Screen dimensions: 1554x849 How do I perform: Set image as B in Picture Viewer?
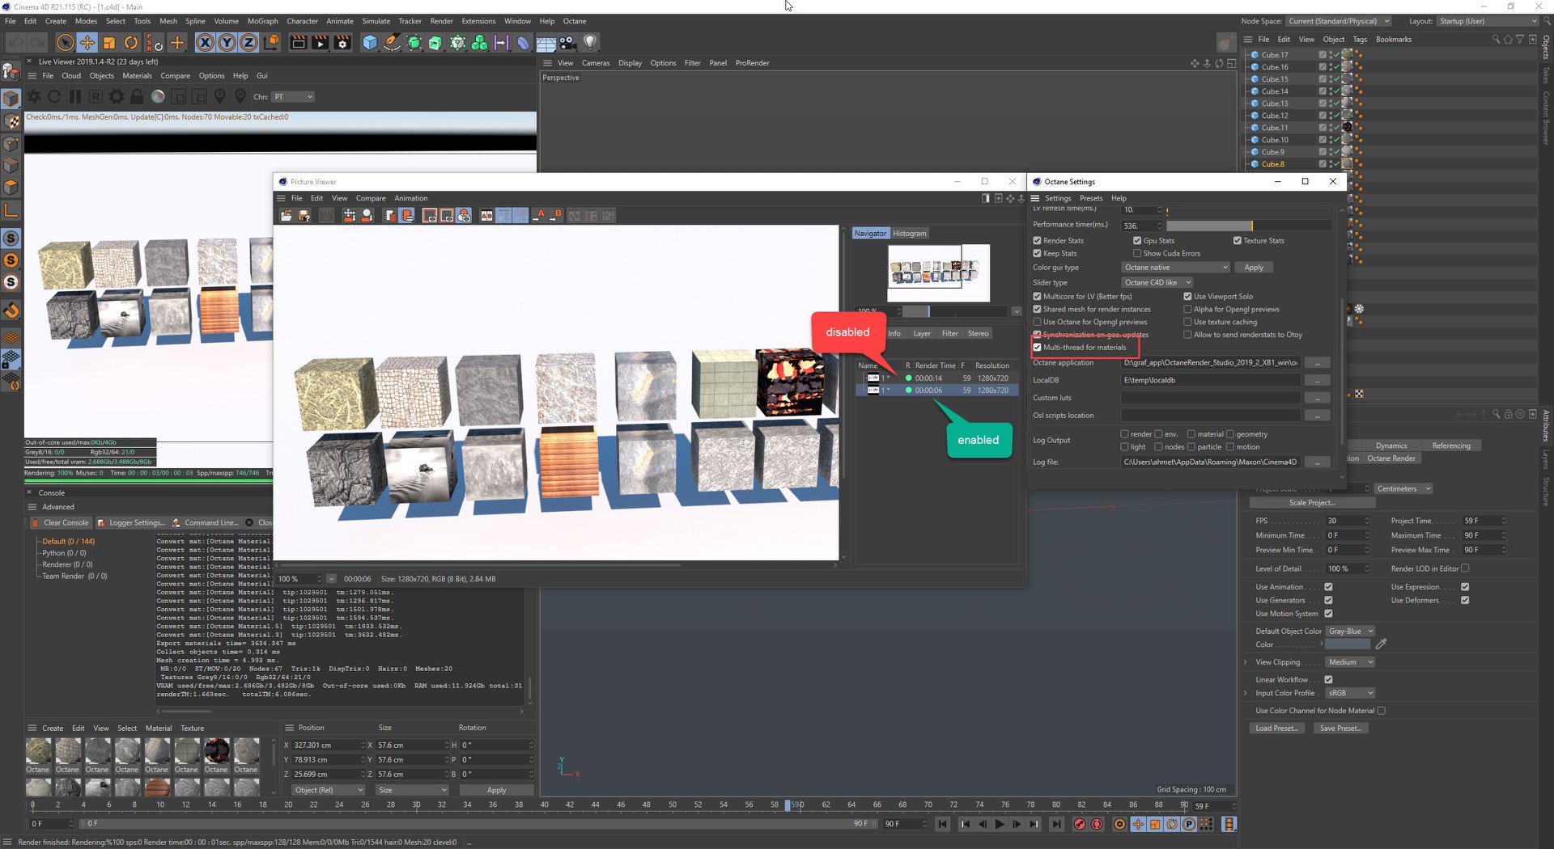pos(555,216)
